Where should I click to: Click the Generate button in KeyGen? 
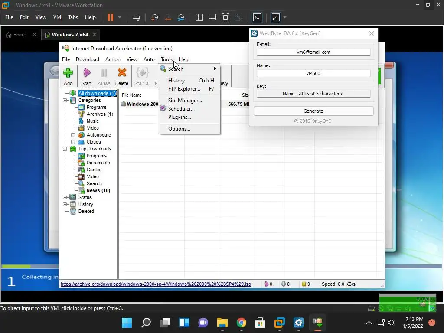click(313, 111)
